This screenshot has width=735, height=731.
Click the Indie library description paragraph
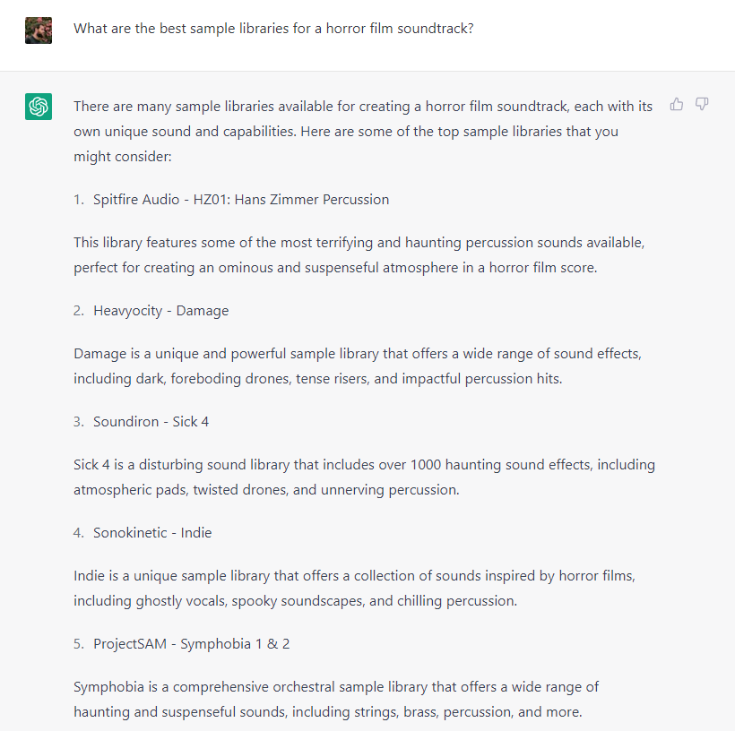(354, 588)
